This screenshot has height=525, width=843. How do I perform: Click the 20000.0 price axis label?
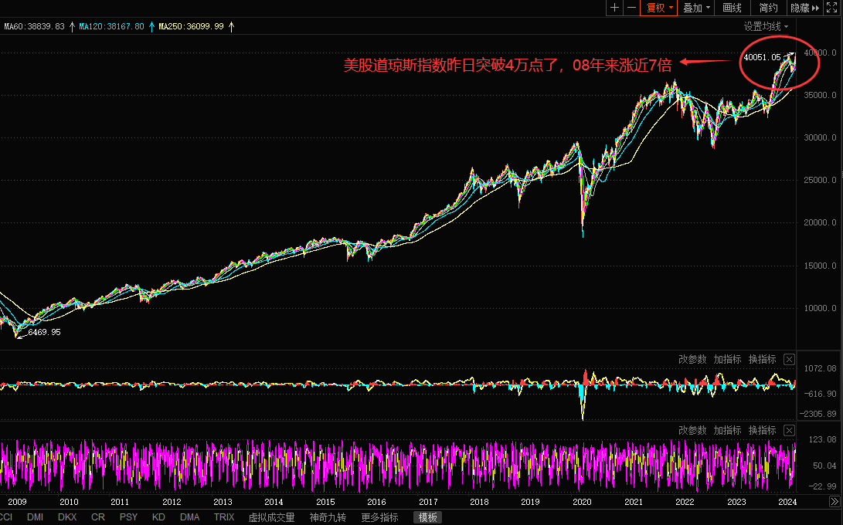click(x=821, y=222)
